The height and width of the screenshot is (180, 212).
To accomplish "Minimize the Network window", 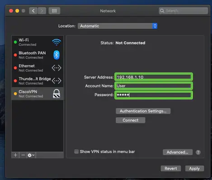I will pos(17,11).
